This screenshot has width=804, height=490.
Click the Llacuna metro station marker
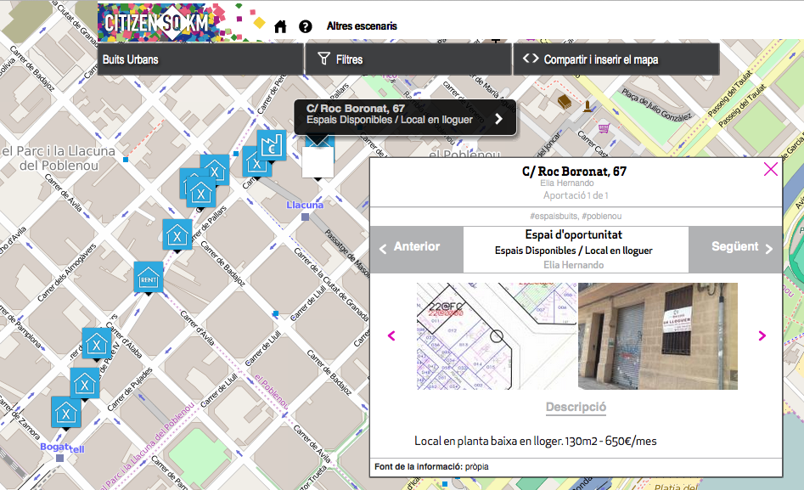pos(305,217)
